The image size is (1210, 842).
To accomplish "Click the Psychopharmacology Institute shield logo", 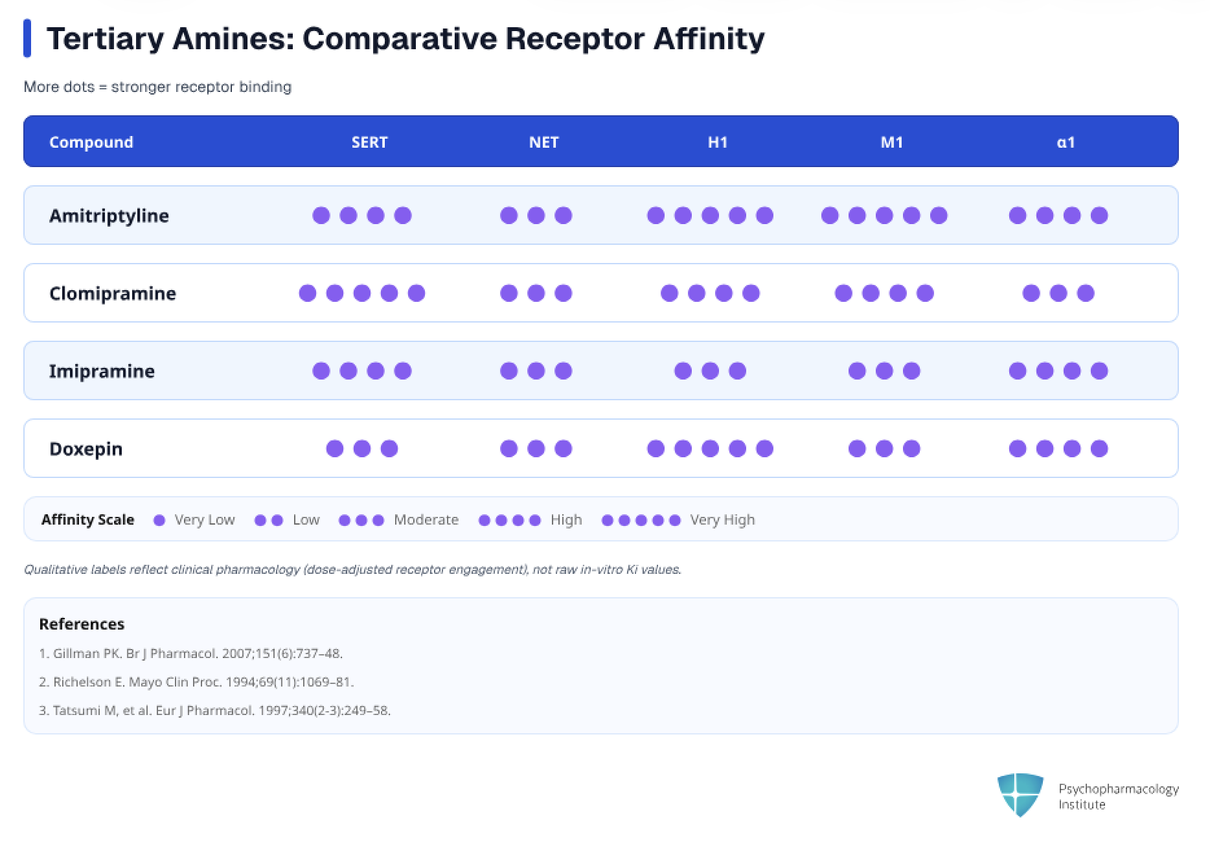I will click(1020, 795).
